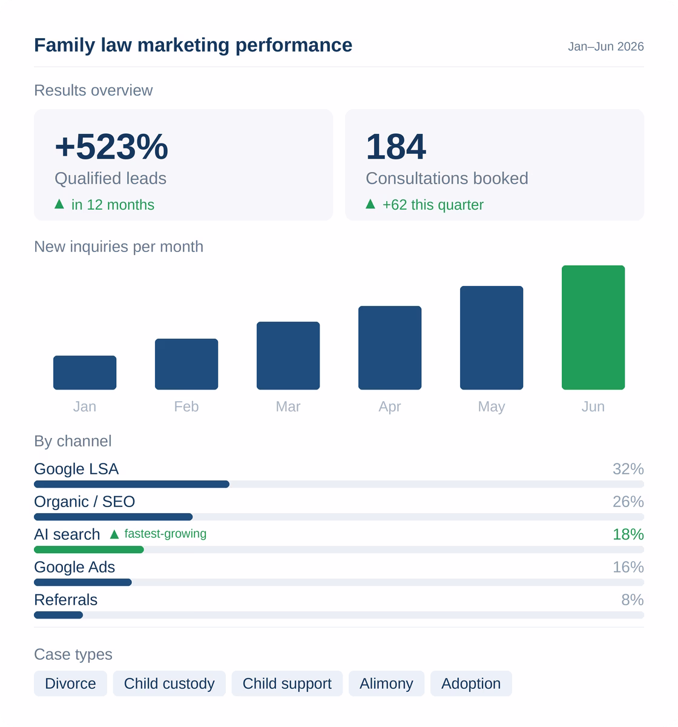Click the 'Results overview' heading
The height and width of the screenshot is (727, 678).
point(93,90)
